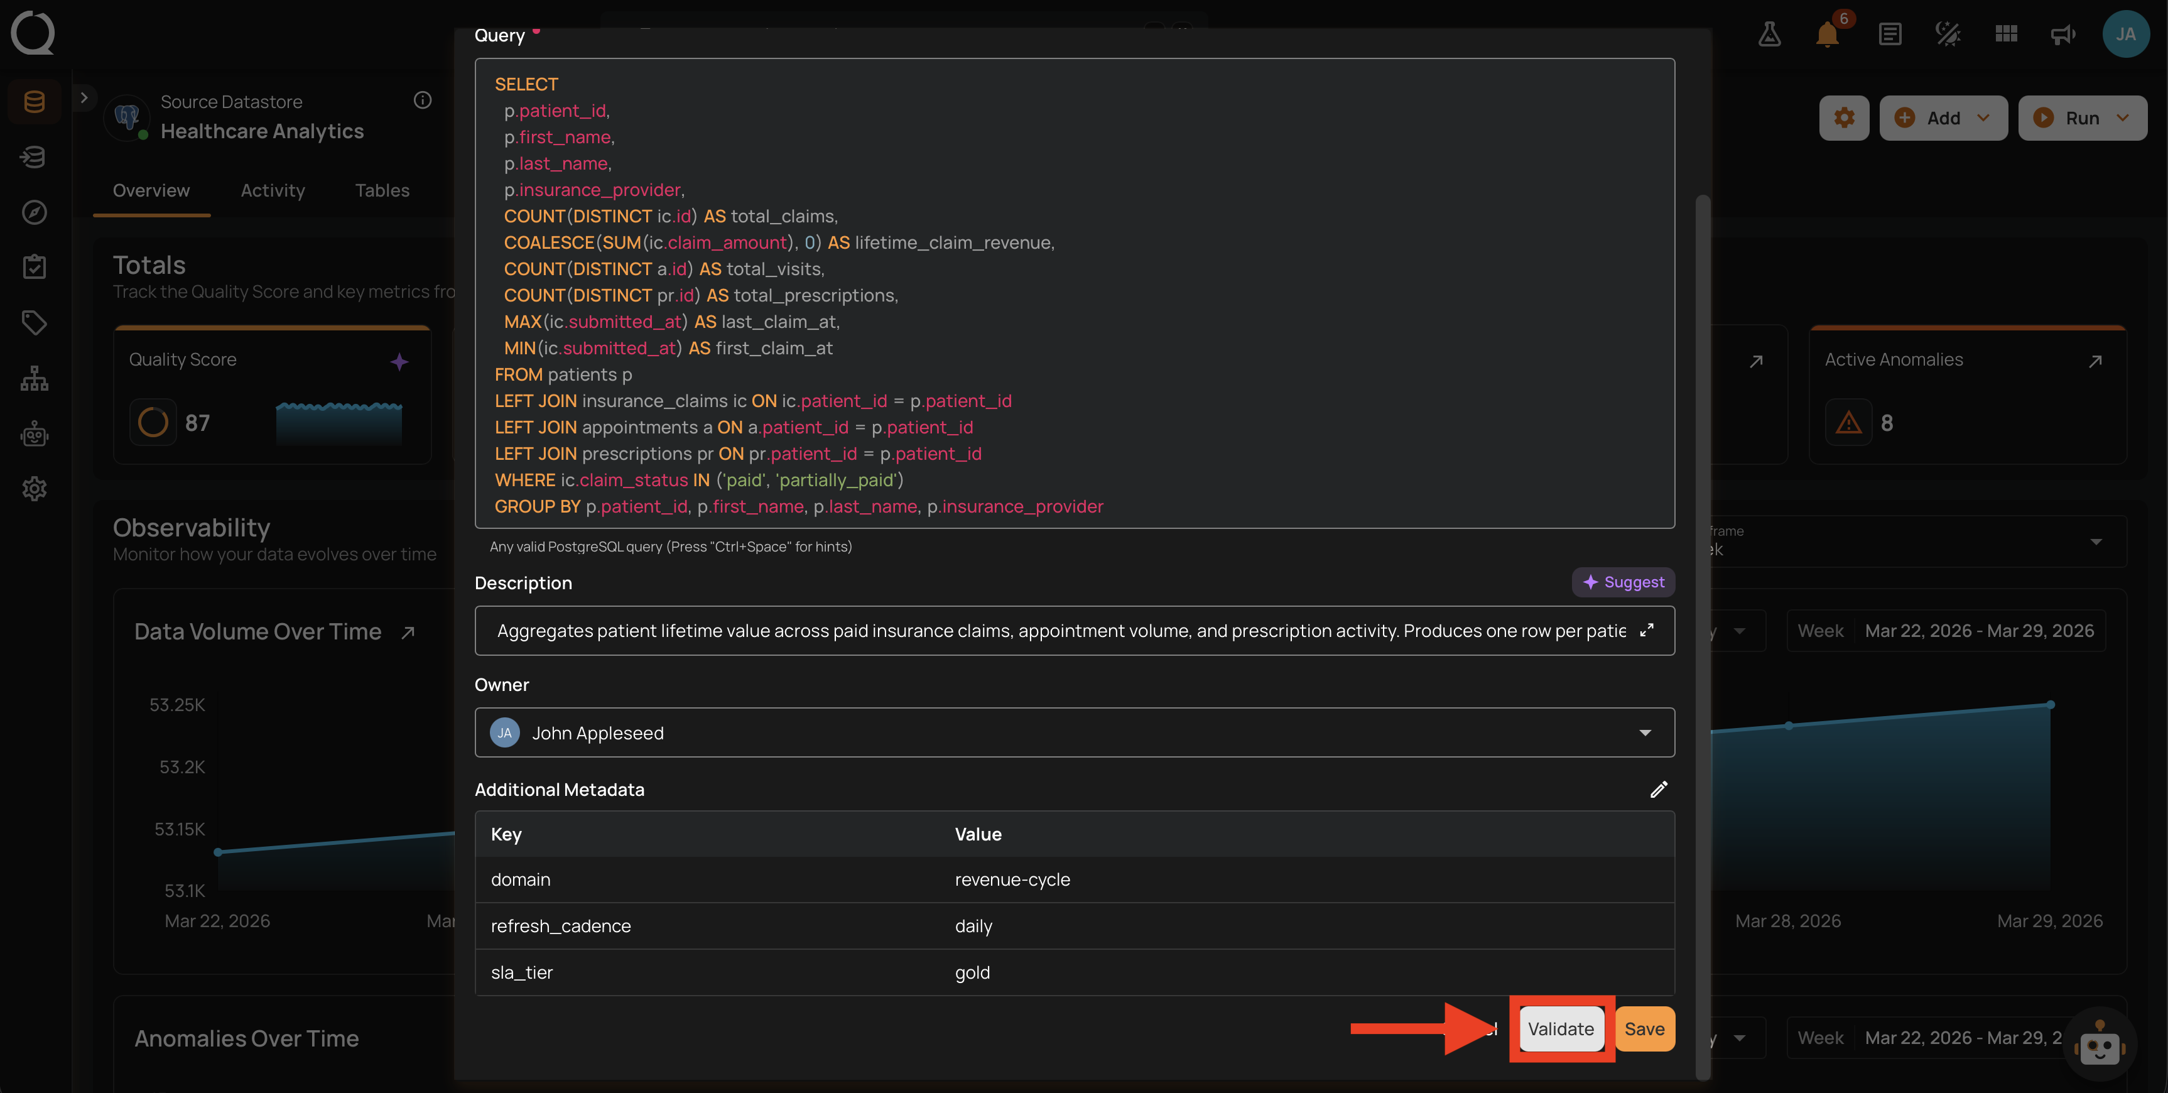Open the enrichment sidebar icon
This screenshot has width=2168, height=1093.
tap(35, 156)
